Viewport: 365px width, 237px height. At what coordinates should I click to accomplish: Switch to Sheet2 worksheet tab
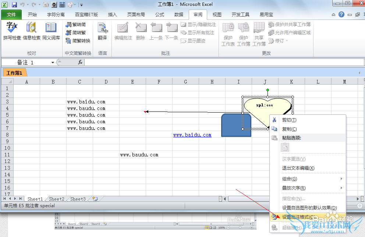(x=57, y=199)
